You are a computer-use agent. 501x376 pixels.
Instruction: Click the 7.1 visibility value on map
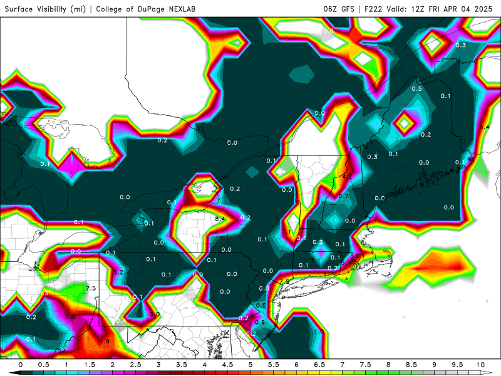point(286,231)
